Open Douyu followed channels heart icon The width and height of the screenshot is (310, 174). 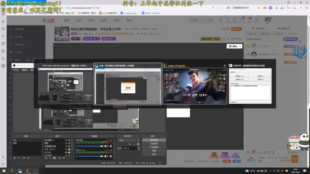pyautogui.click(x=228, y=19)
